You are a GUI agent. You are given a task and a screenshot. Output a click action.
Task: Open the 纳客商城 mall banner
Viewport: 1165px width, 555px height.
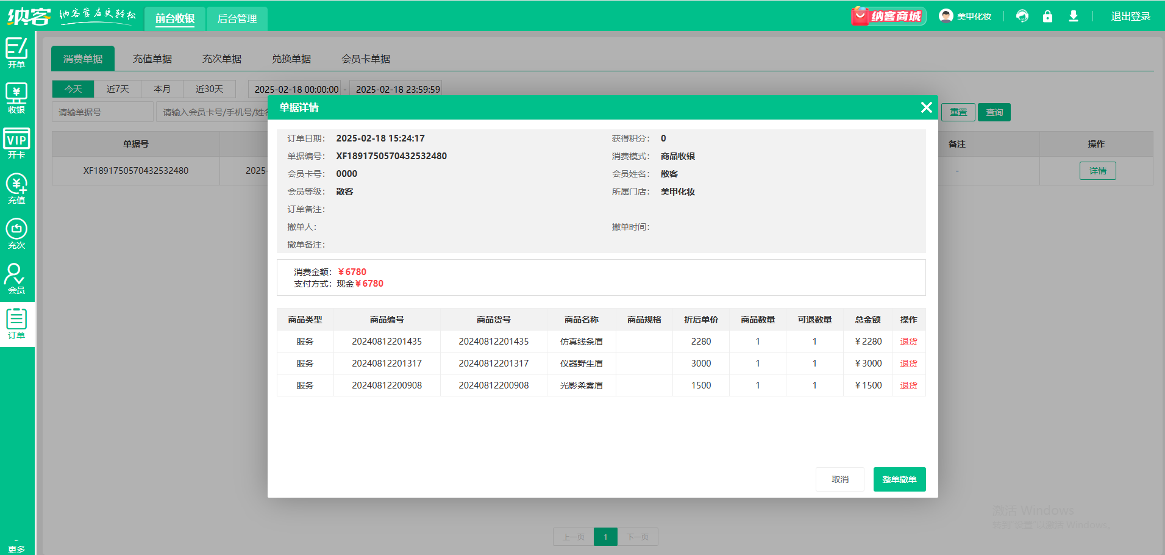(x=889, y=16)
